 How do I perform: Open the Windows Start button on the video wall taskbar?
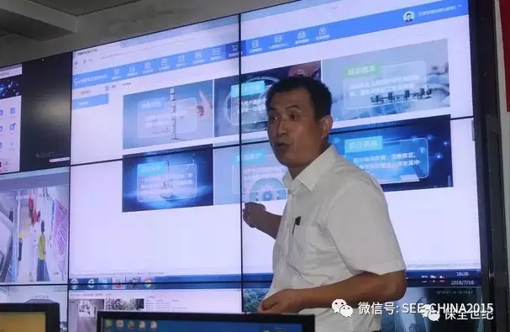click(x=74, y=283)
